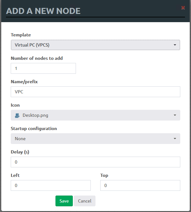Click the Startup configuration label

pos(34,128)
